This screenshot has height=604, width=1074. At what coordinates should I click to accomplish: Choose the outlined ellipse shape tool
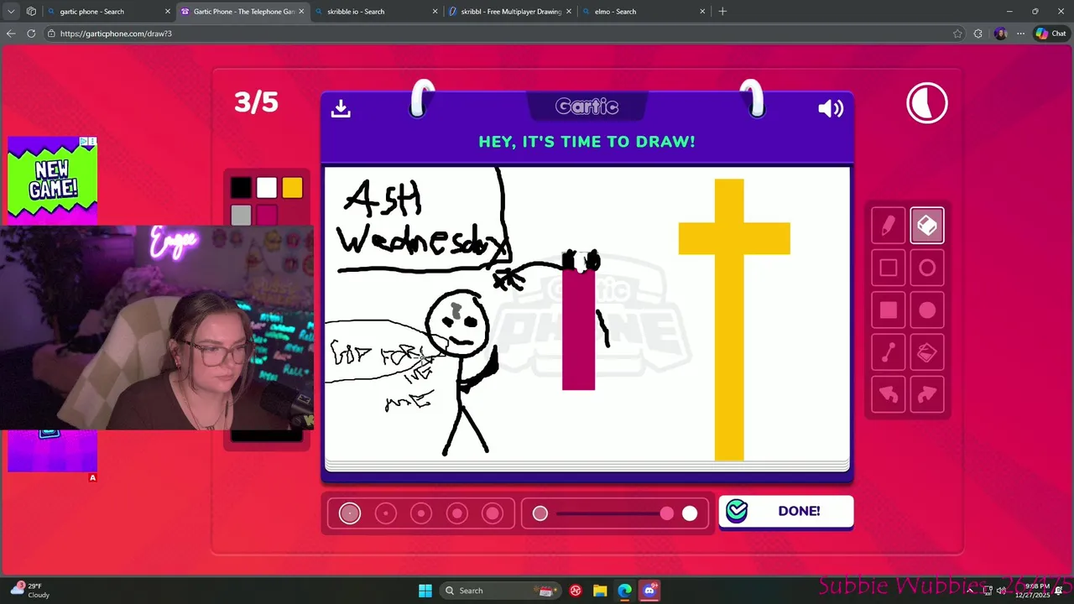click(x=927, y=268)
